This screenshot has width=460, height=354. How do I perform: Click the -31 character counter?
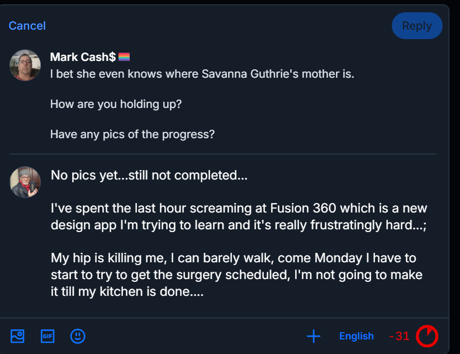pos(399,336)
